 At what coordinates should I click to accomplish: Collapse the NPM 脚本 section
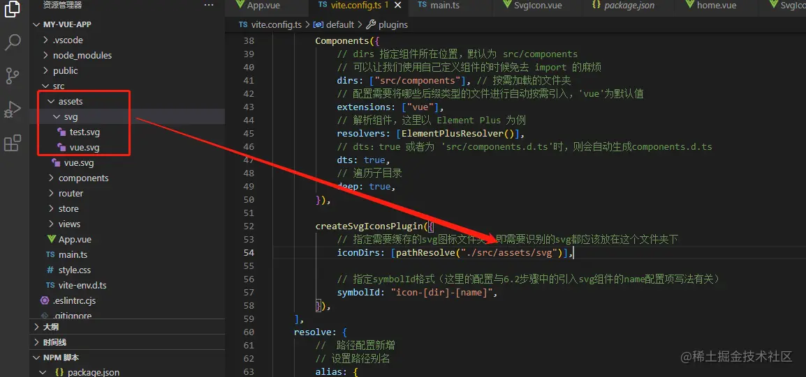[127, 357]
